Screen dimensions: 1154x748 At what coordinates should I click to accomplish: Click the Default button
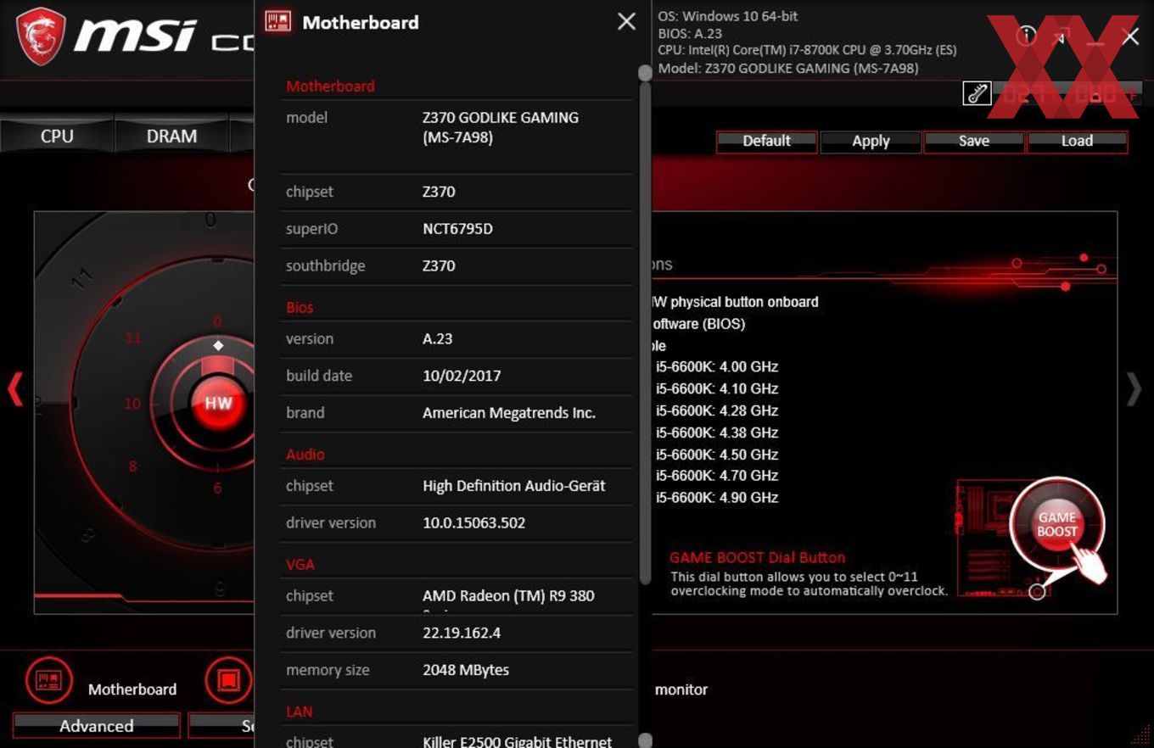pyautogui.click(x=766, y=141)
